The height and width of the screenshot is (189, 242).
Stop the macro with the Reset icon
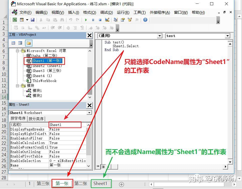[100, 19]
